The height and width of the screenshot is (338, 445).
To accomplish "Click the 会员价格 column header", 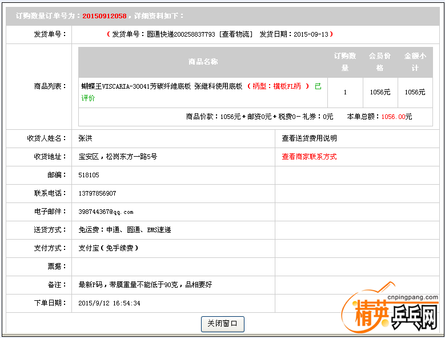I will 380,62.
